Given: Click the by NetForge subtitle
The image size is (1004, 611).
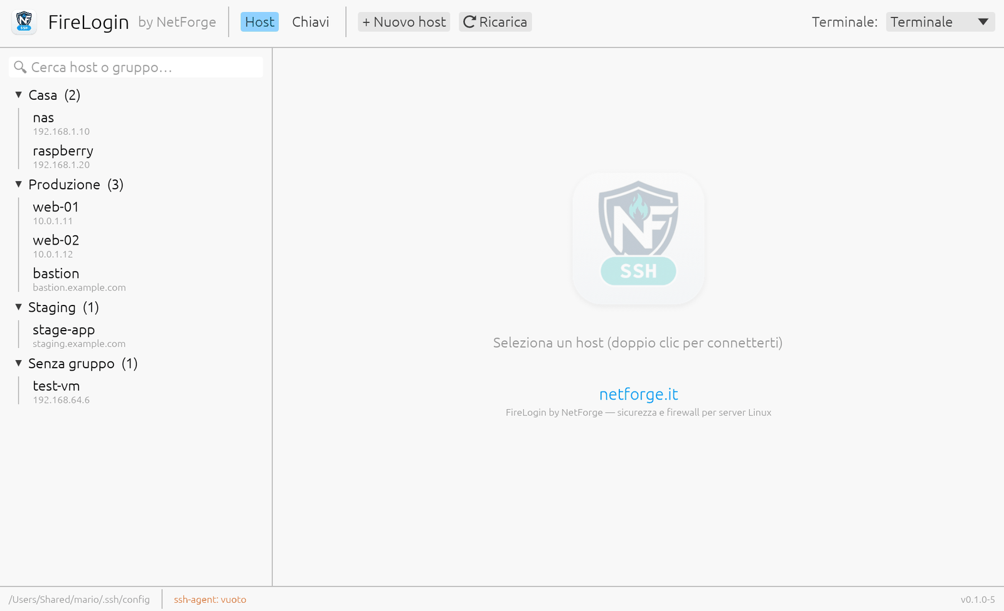Looking at the screenshot, I should 177,22.
